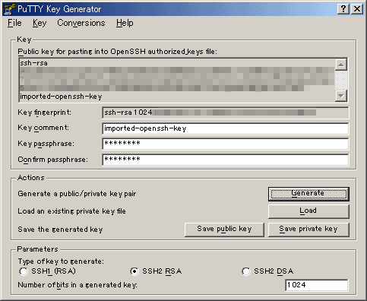Click the 'Generate a public/private key pair' text
The height and width of the screenshot is (301, 367).
[x=77, y=194]
